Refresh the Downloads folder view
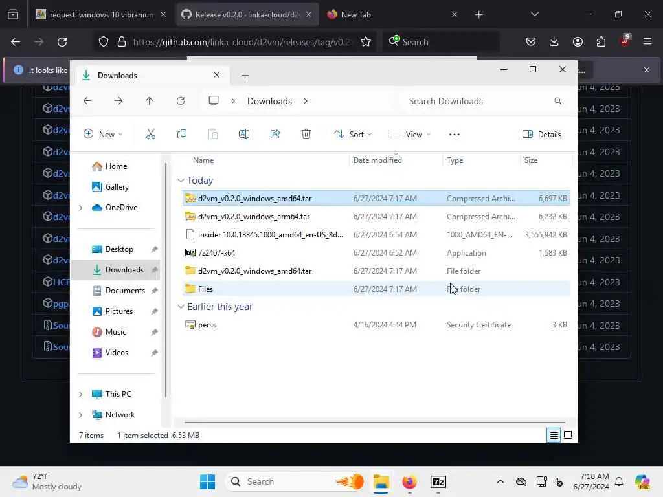The height and width of the screenshot is (497, 663). tap(181, 101)
